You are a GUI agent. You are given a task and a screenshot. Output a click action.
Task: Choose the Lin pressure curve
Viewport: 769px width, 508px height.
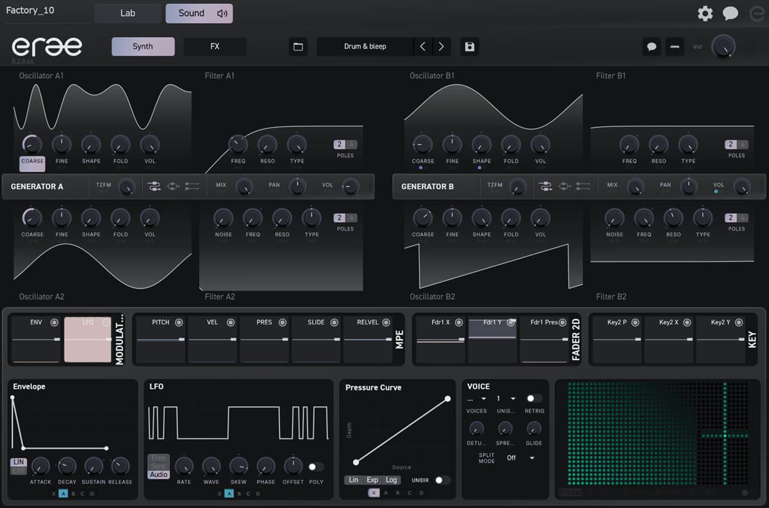[x=354, y=480]
